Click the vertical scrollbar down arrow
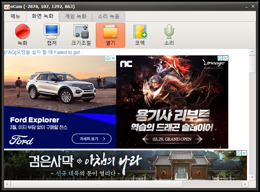The image size is (260, 192). [x=252, y=177]
